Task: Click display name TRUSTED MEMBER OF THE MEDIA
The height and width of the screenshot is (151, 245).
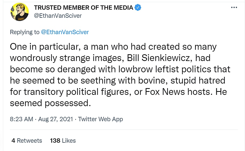Action: tap(84, 8)
